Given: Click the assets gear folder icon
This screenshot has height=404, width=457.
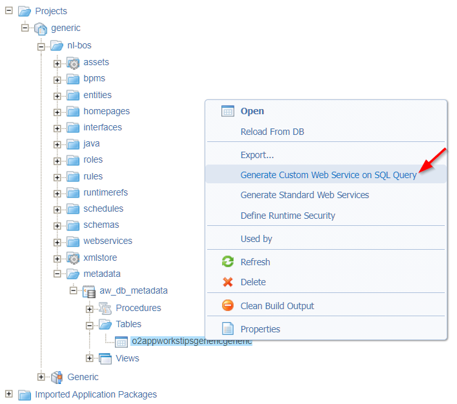Looking at the screenshot, I should pyautogui.click(x=73, y=63).
